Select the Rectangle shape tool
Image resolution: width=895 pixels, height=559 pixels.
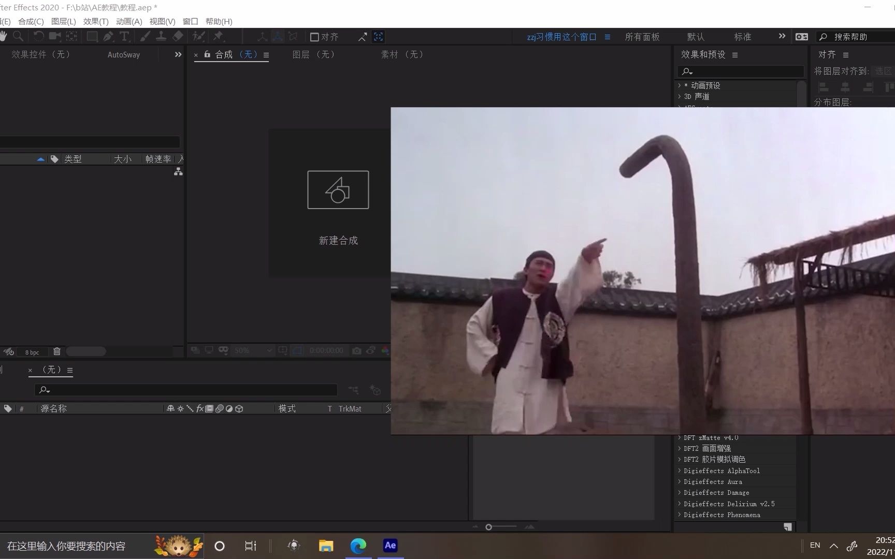coord(92,36)
